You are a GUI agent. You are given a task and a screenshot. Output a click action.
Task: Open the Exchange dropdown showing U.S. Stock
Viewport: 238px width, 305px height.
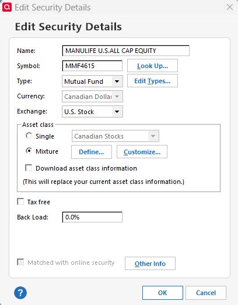(92, 111)
